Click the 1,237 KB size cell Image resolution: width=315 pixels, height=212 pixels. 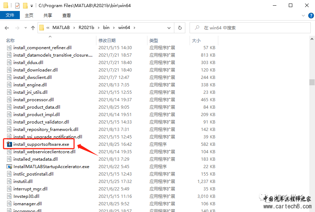206,182
